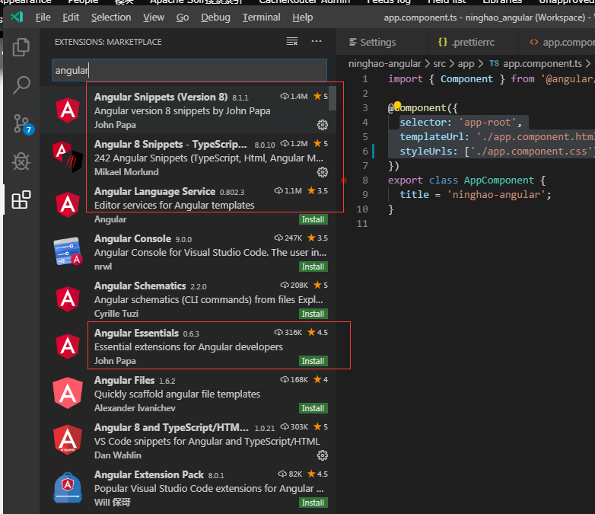Open the Selection menu
Screen dimensions: 595x514
[111, 17]
